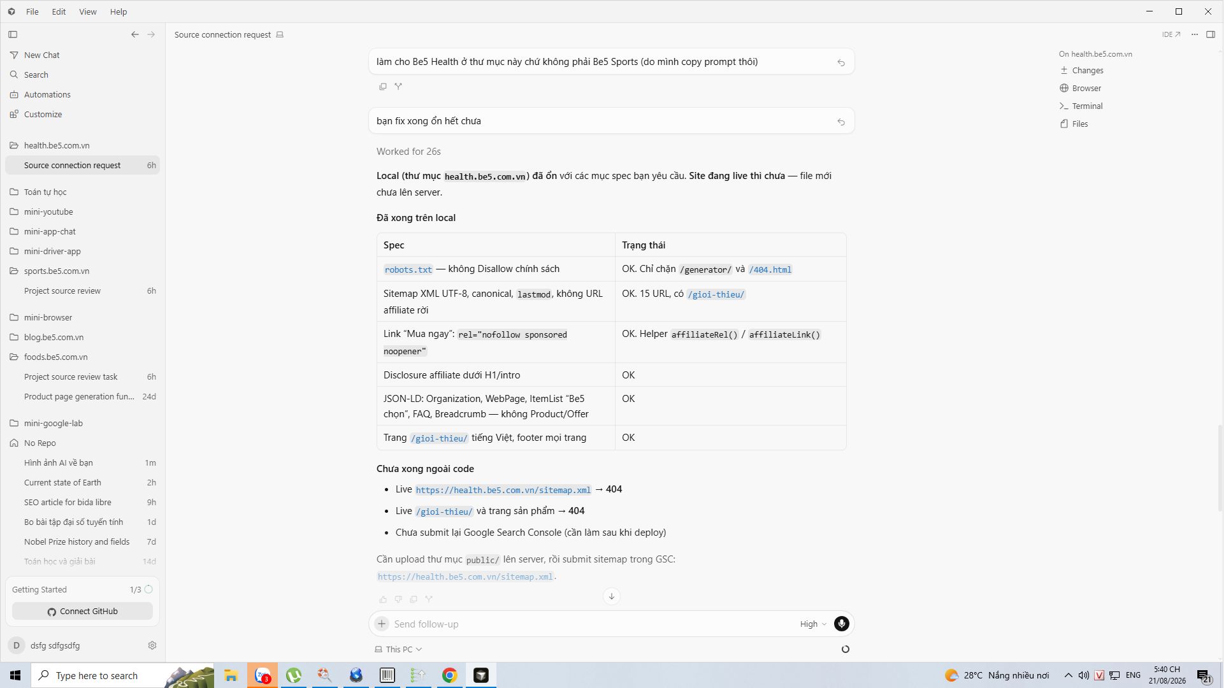Viewport: 1226px width, 688px height.
Task: Revert the 'bạn fix xong ổn hết chưa' message
Action: coord(841,122)
